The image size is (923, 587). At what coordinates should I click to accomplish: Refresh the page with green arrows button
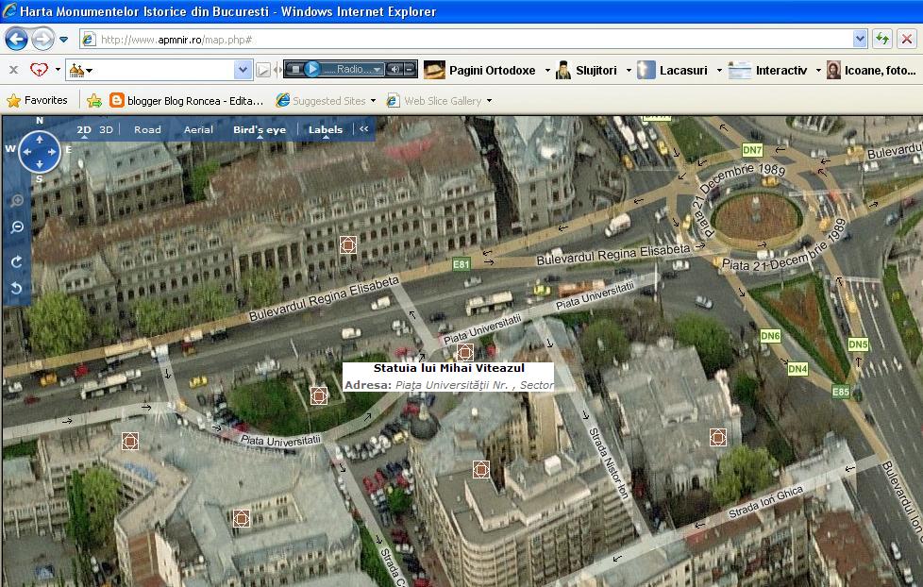[881, 40]
